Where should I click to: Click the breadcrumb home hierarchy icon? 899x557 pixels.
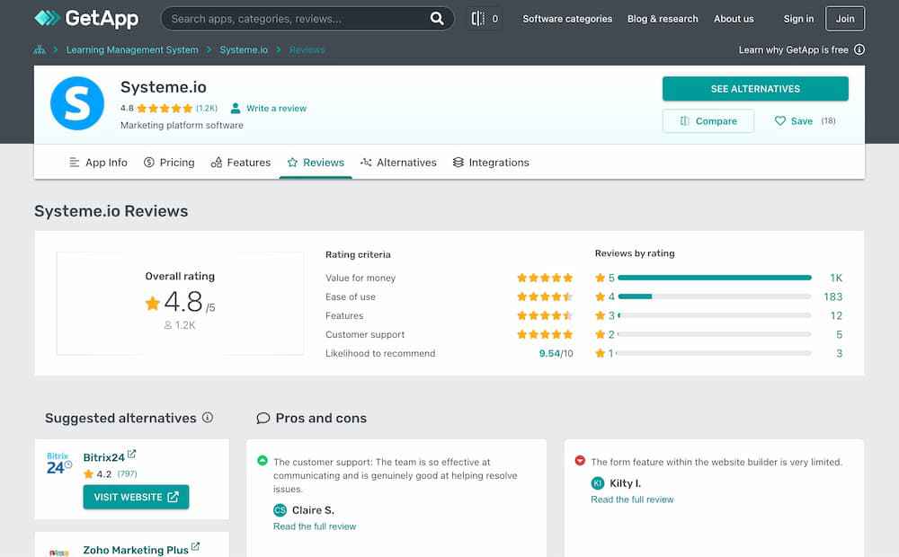pyautogui.click(x=40, y=50)
